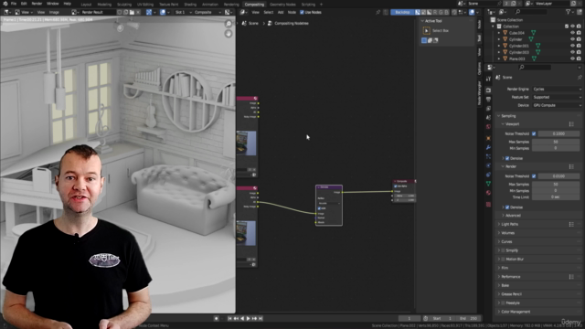Click the Backdrop button
Screen dimensions: 585x329
402,12
